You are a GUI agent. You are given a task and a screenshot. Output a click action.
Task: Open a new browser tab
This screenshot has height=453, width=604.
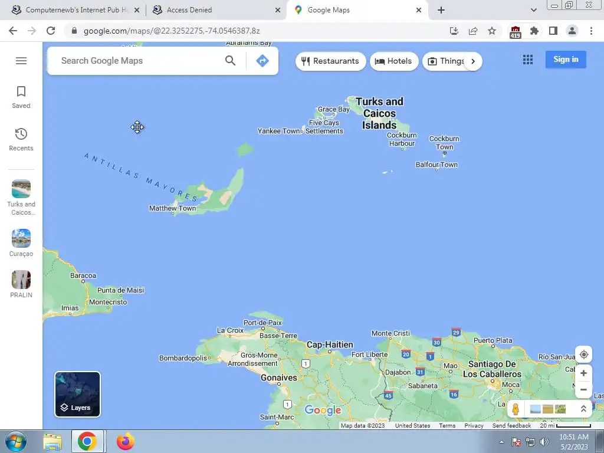point(441,10)
